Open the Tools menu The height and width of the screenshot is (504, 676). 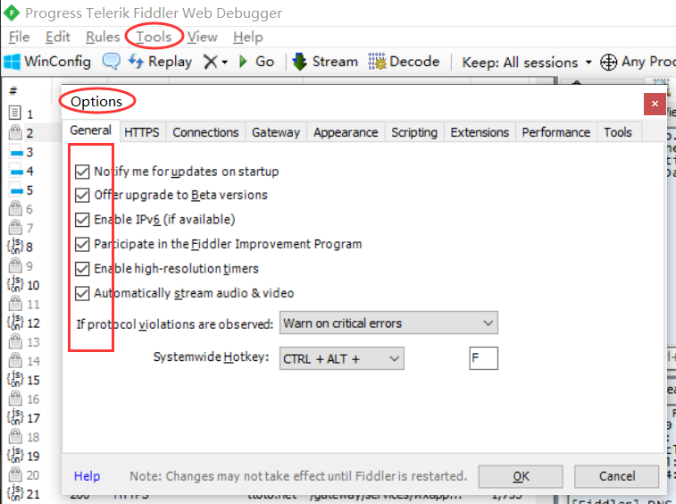(154, 38)
